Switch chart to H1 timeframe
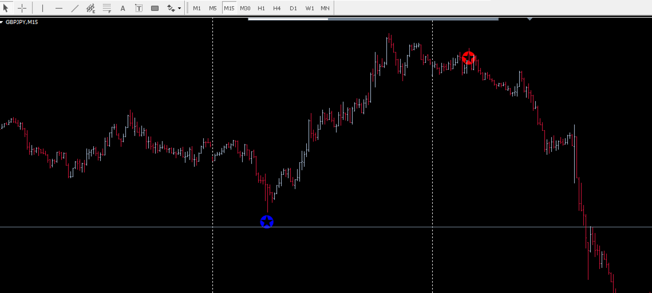Screen dimensions: 652x293 [x=261, y=8]
